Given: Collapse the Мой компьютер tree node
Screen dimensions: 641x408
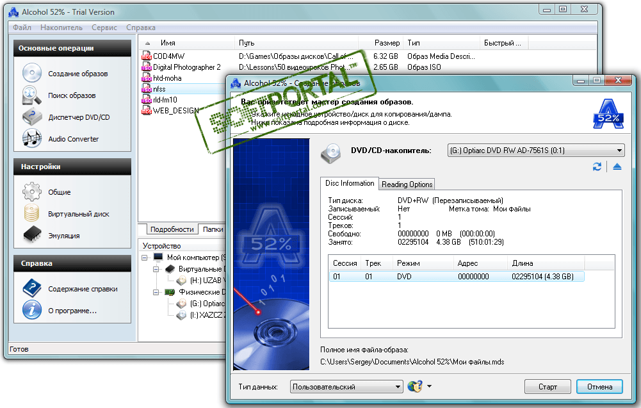Looking at the screenshot, I should coord(144,257).
